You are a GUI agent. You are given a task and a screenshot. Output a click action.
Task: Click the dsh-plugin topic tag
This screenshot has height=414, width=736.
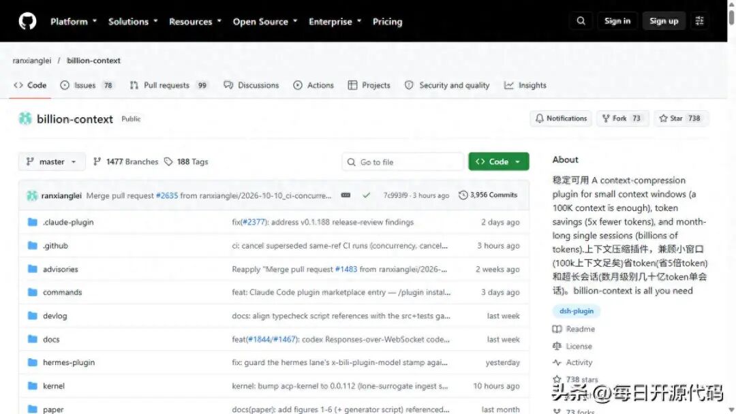tap(577, 311)
